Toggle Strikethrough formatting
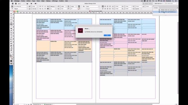 (45, 9)
